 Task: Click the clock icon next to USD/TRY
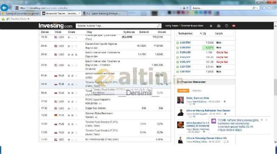(177, 43)
